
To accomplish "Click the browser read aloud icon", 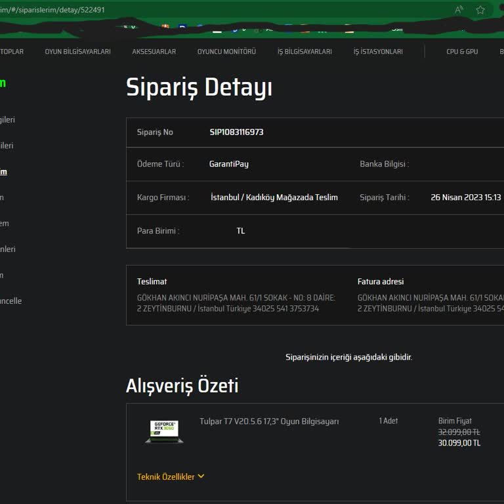I will coord(459,10).
